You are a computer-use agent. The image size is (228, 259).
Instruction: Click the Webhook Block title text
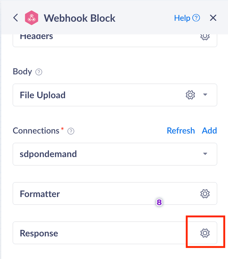[x=80, y=18]
